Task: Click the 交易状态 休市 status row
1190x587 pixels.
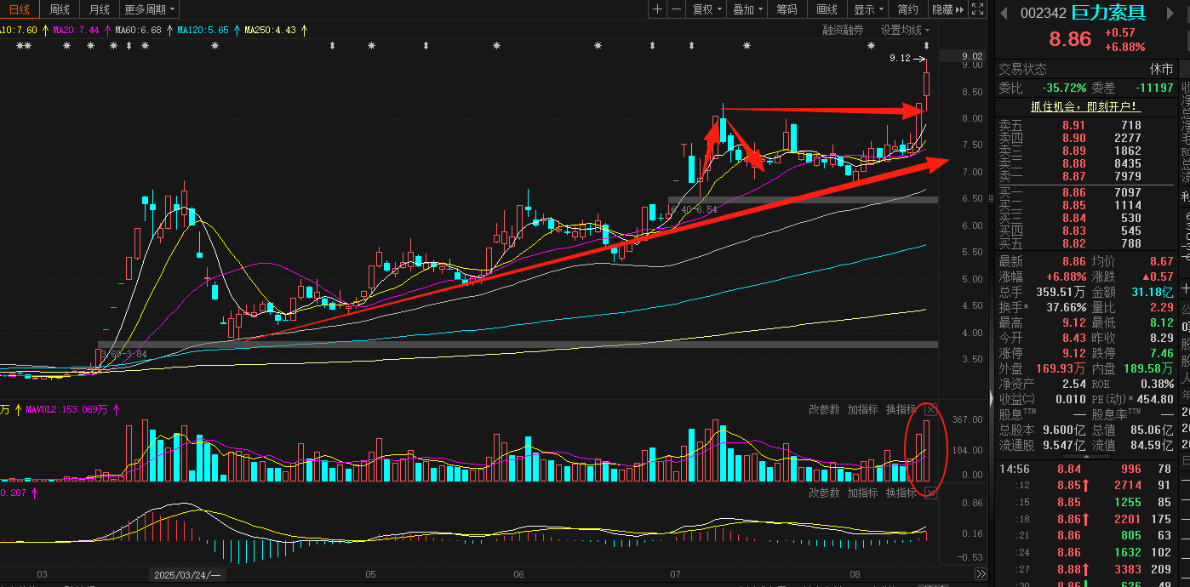Action: coord(1085,70)
